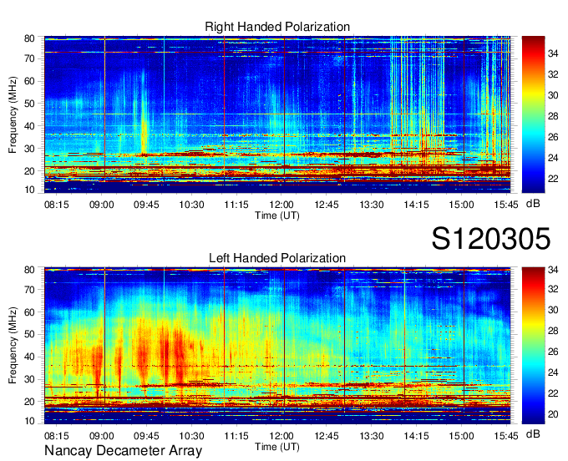This screenshot has height=461, width=568.
Task: Click the Left Handed plot's dB color bar
Action: click(533, 346)
